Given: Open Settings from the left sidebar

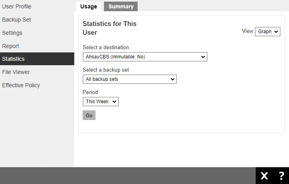Looking at the screenshot, I should click(12, 33).
